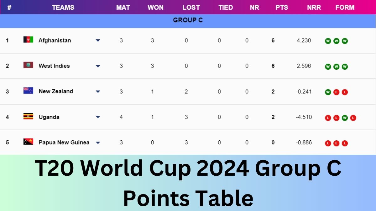Expand the Afghanistan row details arrow
Screen dimensions: 376x211
tap(98, 40)
